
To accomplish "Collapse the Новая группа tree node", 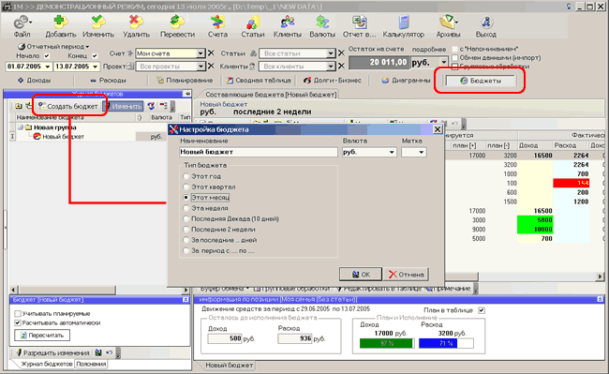I will (x=20, y=127).
